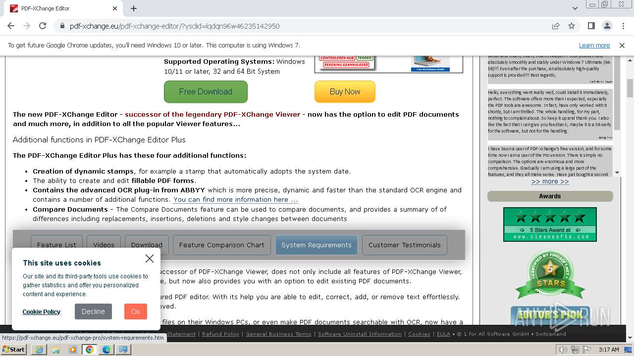Accept cookies with the Ok button
This screenshot has height=356, width=634.
point(136,311)
